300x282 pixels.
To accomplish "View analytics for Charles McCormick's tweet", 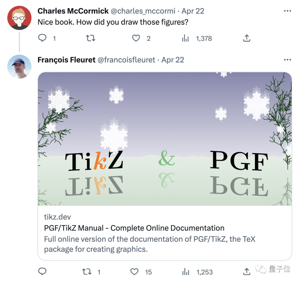I will tap(185, 38).
